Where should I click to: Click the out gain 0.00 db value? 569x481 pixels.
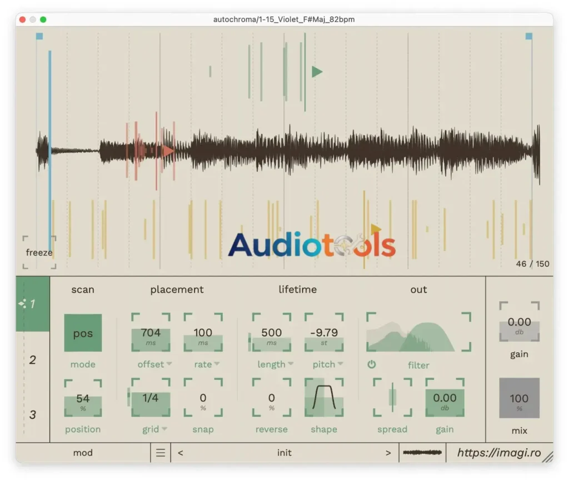coord(445,398)
